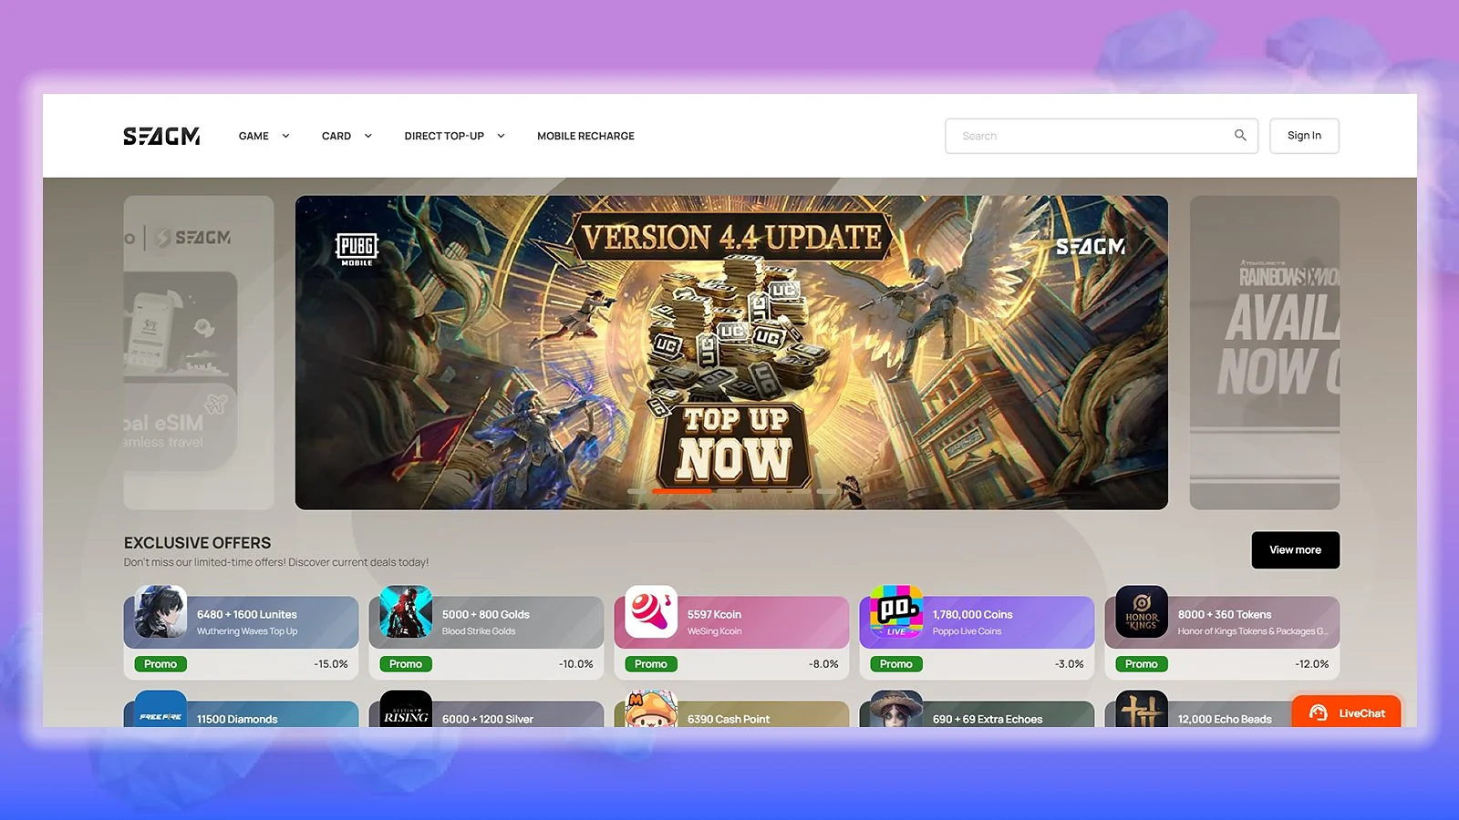Screen dimensions: 1459x820
Task: Click the Promo badge on Tokens card
Action: click(1142, 664)
